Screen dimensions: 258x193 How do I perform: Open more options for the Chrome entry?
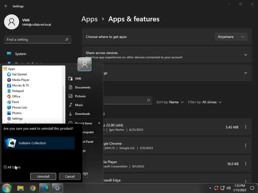245,145
